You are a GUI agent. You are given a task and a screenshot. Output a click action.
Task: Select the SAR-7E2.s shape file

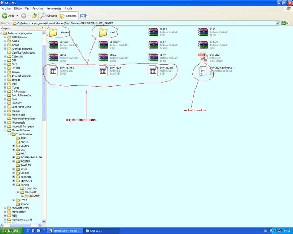pos(103,71)
